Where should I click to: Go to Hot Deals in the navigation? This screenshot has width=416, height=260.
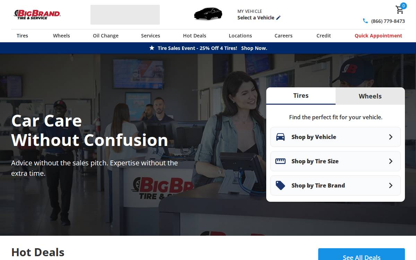(194, 36)
